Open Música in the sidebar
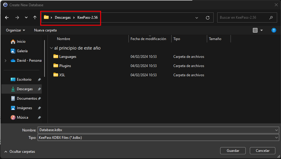The height and width of the screenshot is (159, 281). point(22,117)
